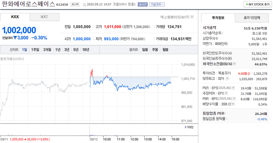The image size is (273, 143).
Task: Select 1년 line chart period
Action: click(x=58, y=49)
